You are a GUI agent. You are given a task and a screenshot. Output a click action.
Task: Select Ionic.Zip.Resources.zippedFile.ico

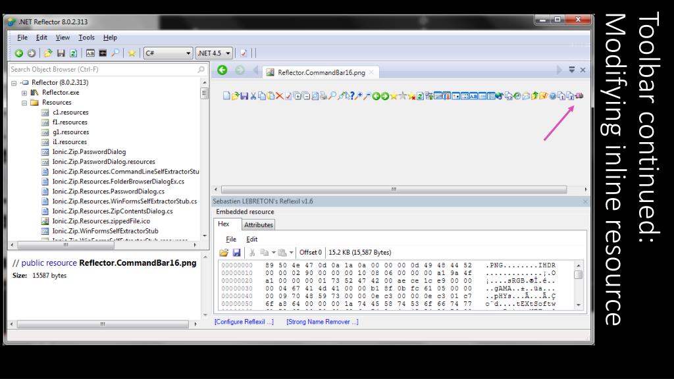(x=101, y=221)
